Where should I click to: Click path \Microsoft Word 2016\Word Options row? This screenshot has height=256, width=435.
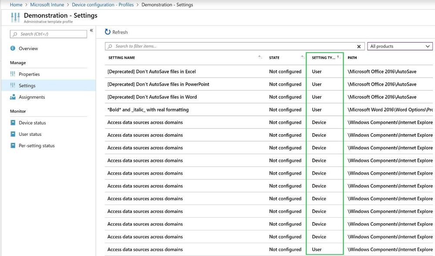tap(390, 110)
